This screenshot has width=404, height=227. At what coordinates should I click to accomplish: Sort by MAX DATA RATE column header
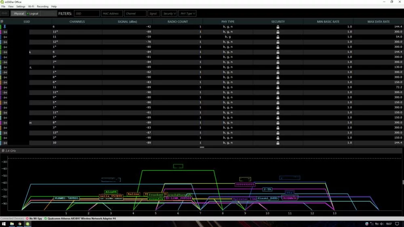point(378,21)
